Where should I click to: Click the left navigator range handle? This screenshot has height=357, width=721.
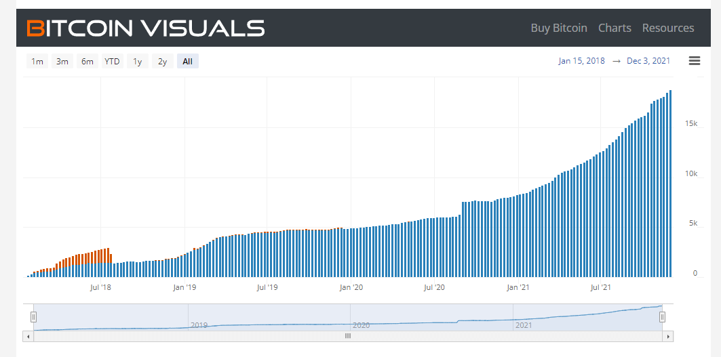(x=33, y=317)
